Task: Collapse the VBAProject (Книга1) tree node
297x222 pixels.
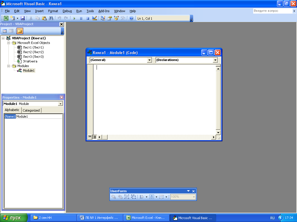Action: point(3,38)
